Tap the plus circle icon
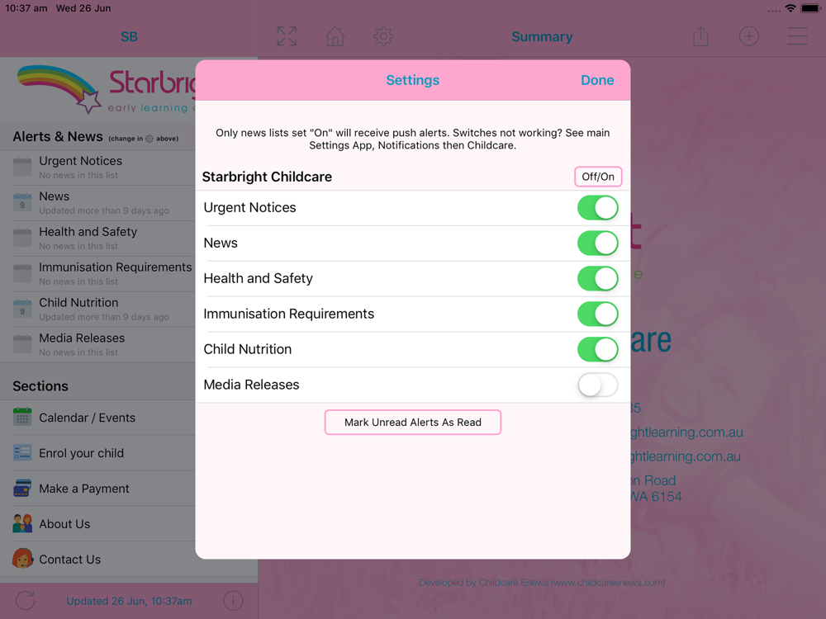826x619 pixels. point(748,36)
